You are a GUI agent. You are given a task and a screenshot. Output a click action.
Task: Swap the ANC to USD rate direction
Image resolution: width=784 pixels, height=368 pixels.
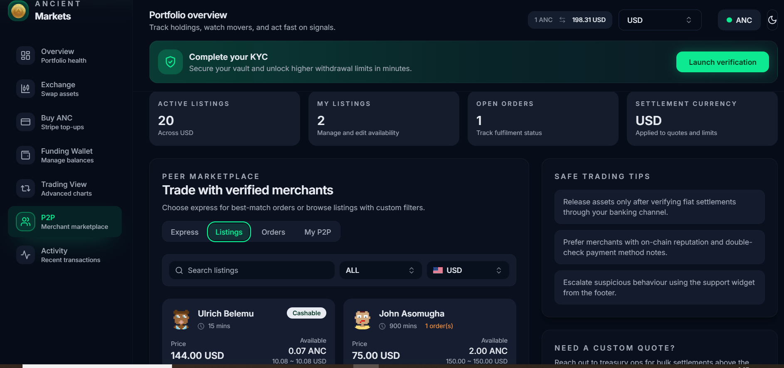pyautogui.click(x=562, y=20)
